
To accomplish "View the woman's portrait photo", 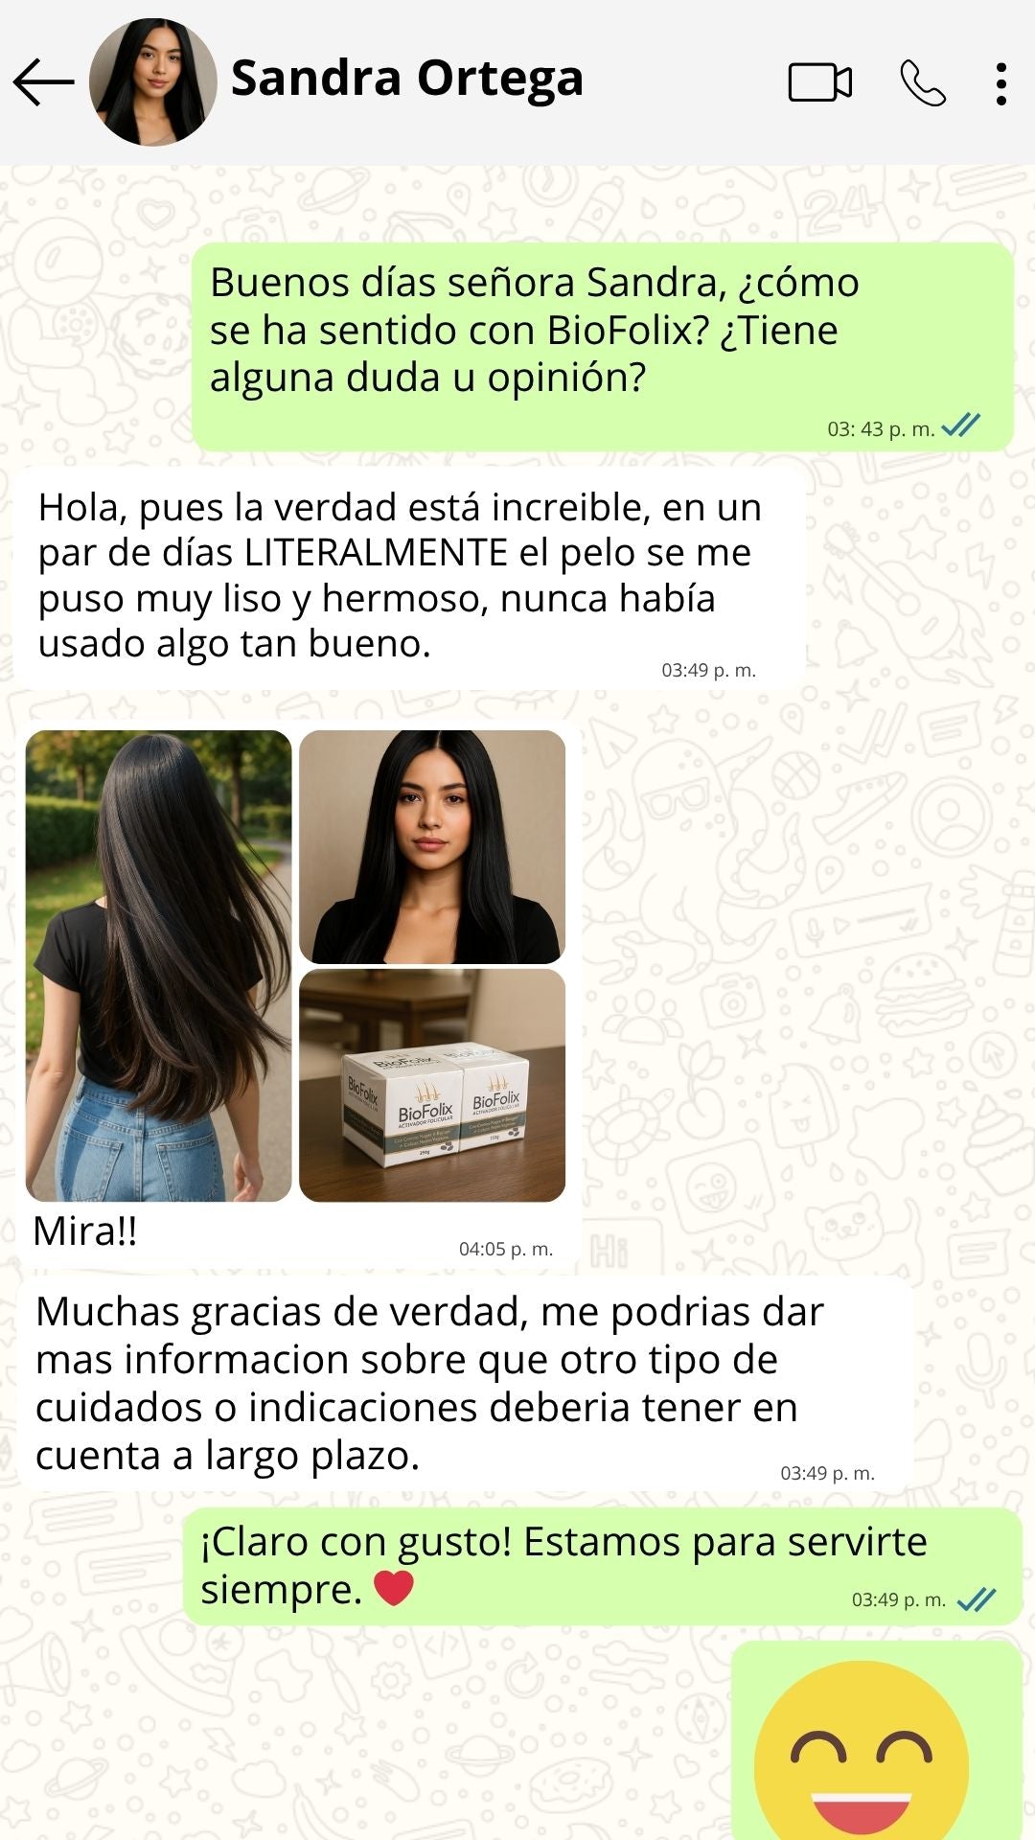I will (x=432, y=847).
